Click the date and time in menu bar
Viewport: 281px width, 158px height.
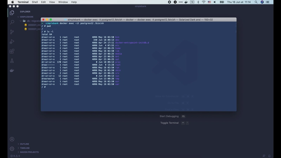pos(239,2)
